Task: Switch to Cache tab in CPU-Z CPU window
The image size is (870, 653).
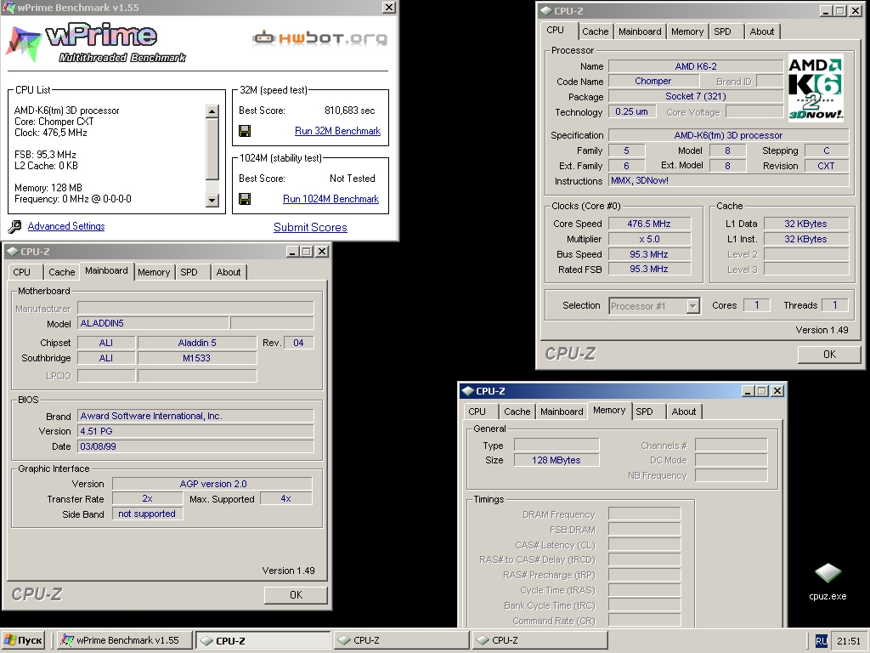Action: click(596, 31)
